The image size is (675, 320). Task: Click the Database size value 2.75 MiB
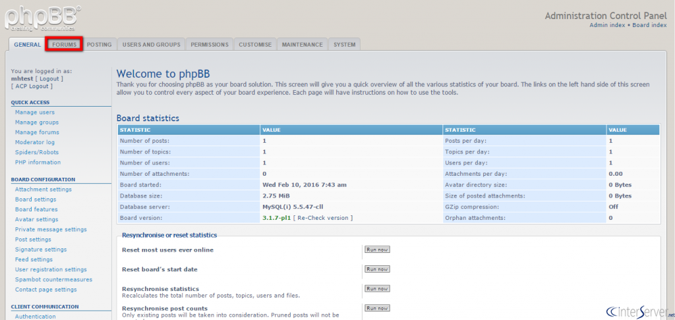[276, 196]
